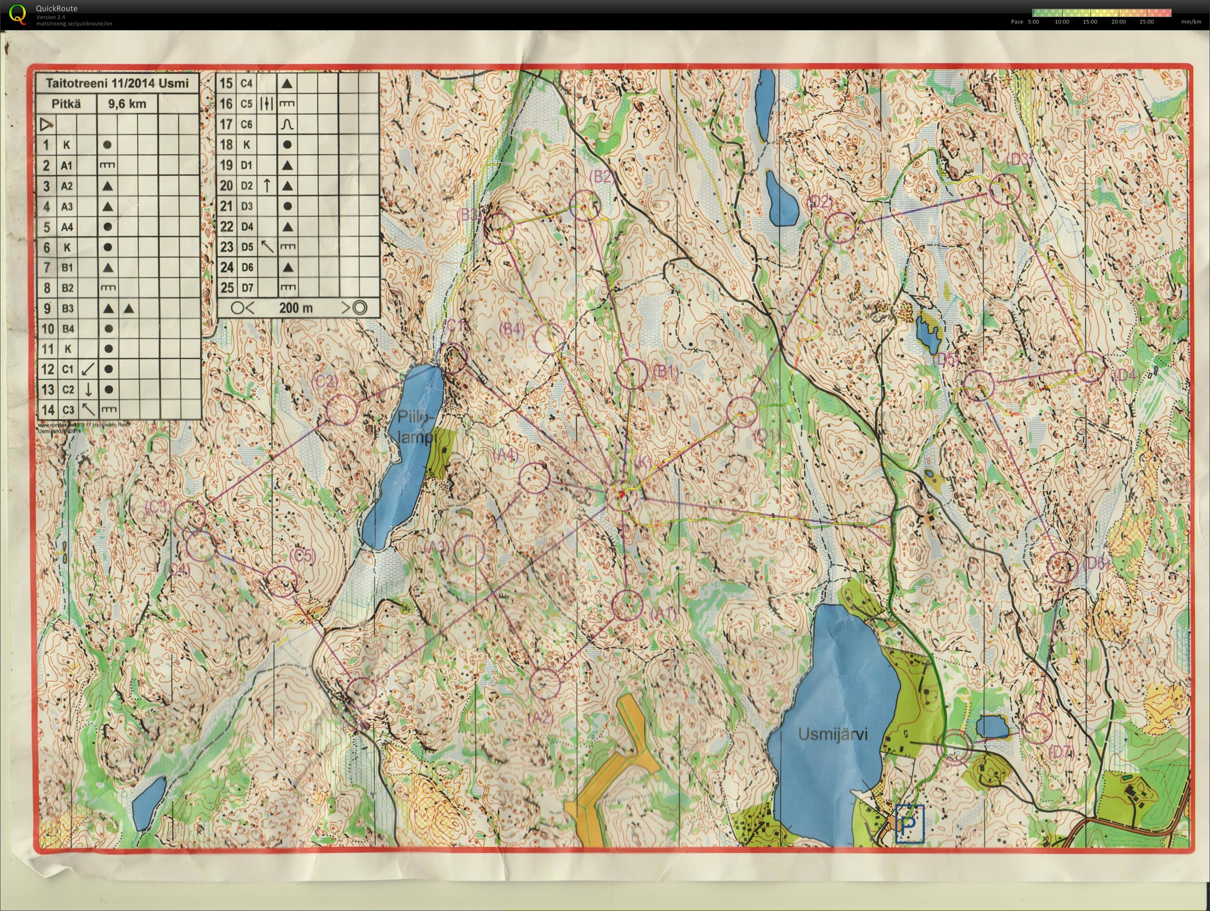The width and height of the screenshot is (1210, 911).
Task: Click the down arrow in row 13
Action: (88, 389)
